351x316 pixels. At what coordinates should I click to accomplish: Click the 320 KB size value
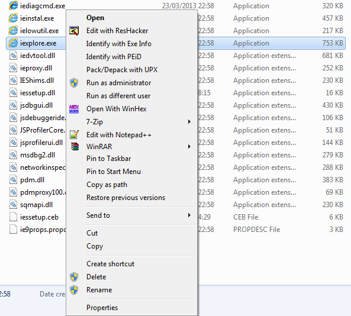[333, 6]
